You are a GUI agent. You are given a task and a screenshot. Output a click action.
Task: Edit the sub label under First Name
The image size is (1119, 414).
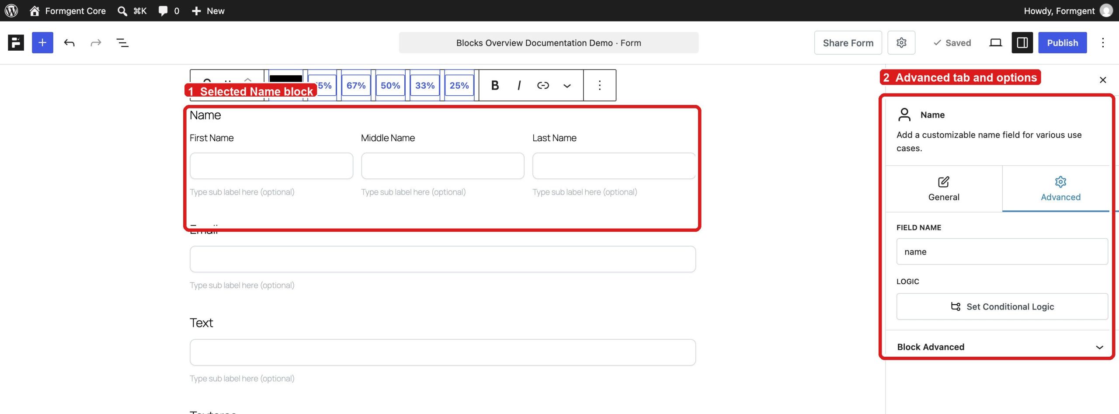click(242, 192)
